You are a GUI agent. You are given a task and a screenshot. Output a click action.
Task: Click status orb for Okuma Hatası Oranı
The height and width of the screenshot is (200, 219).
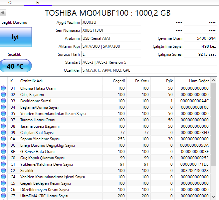pyautogui.click(x=3, y=88)
